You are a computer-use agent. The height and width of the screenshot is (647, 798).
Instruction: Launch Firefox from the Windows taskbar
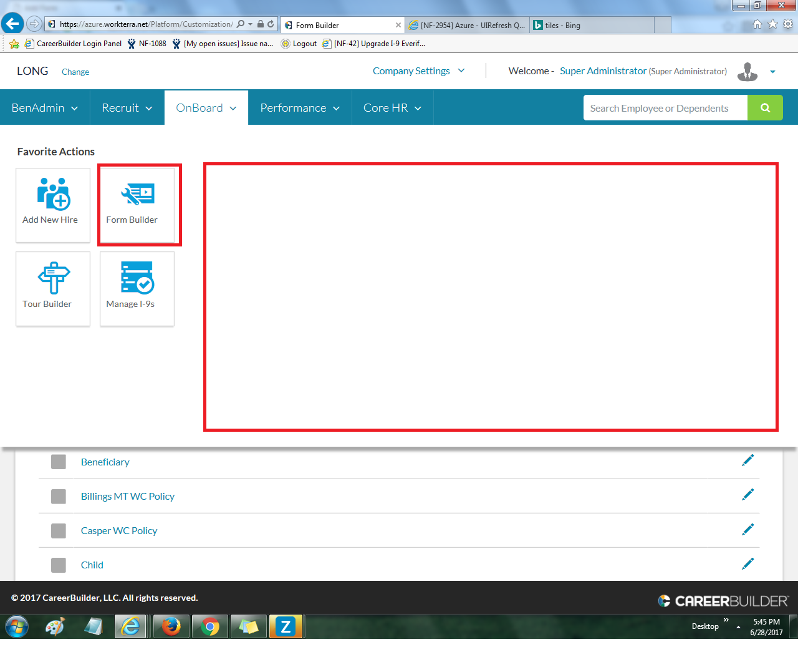pos(171,626)
